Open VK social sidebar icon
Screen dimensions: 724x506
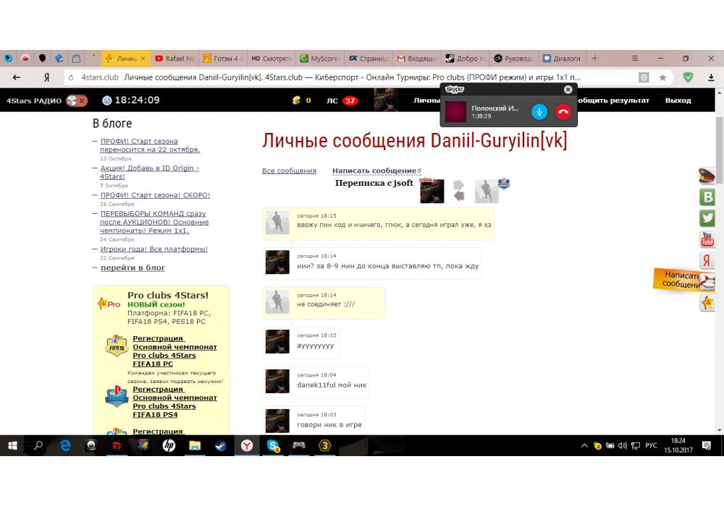(x=707, y=197)
